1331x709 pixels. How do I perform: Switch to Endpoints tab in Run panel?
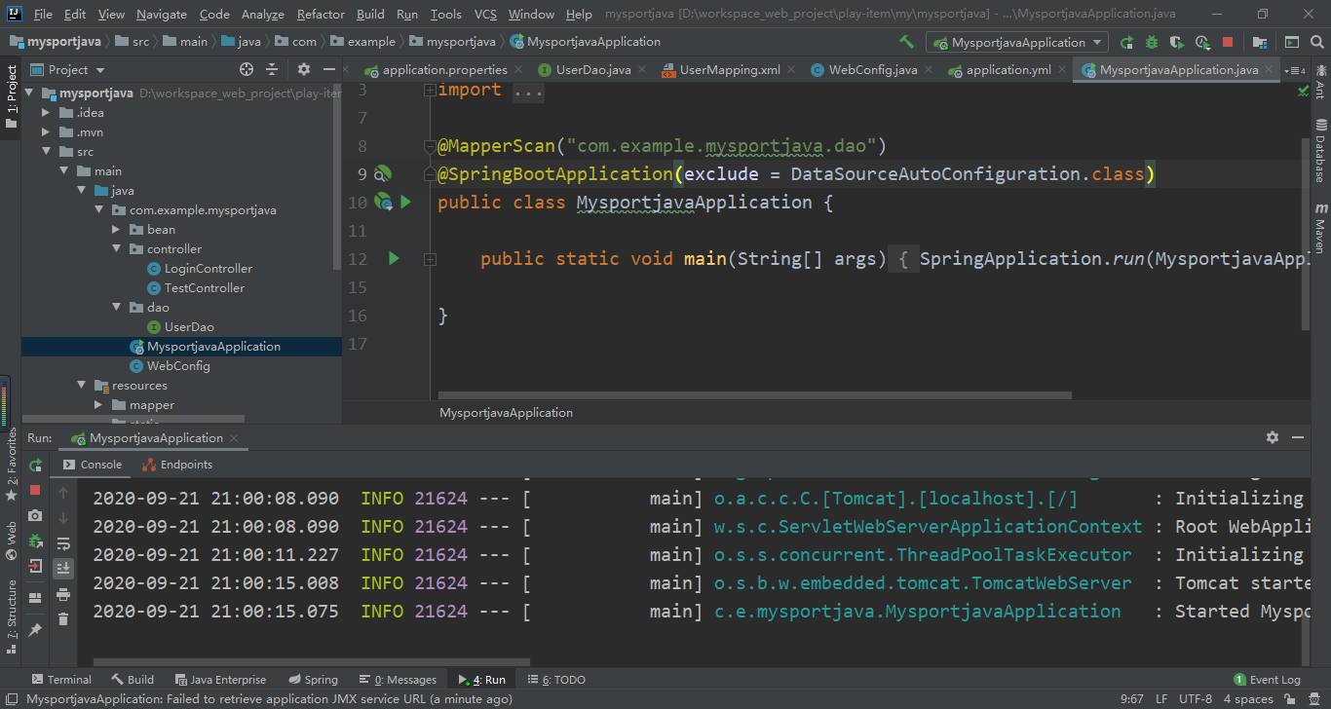[x=176, y=465]
